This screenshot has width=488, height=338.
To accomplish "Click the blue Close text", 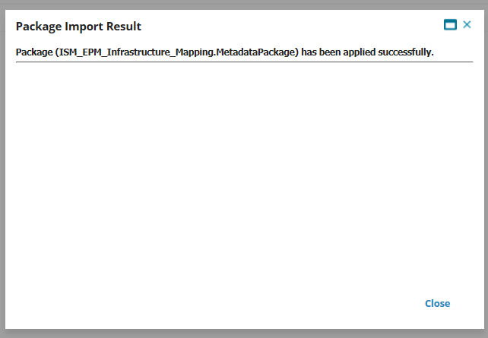I will coord(437,304).
